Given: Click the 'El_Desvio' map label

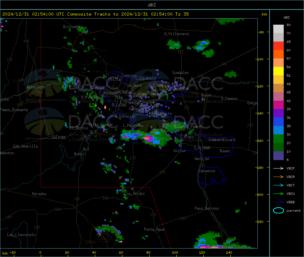Looking at the screenshot, I should tap(79, 128).
